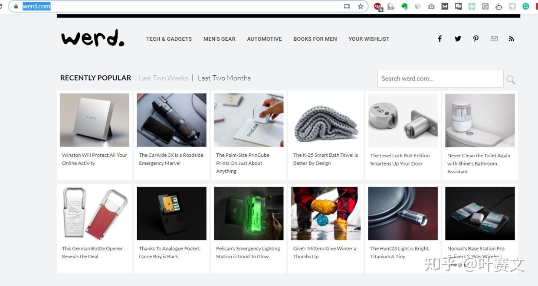Open the Men's Gear menu
The image size is (538, 286).
(x=220, y=39)
